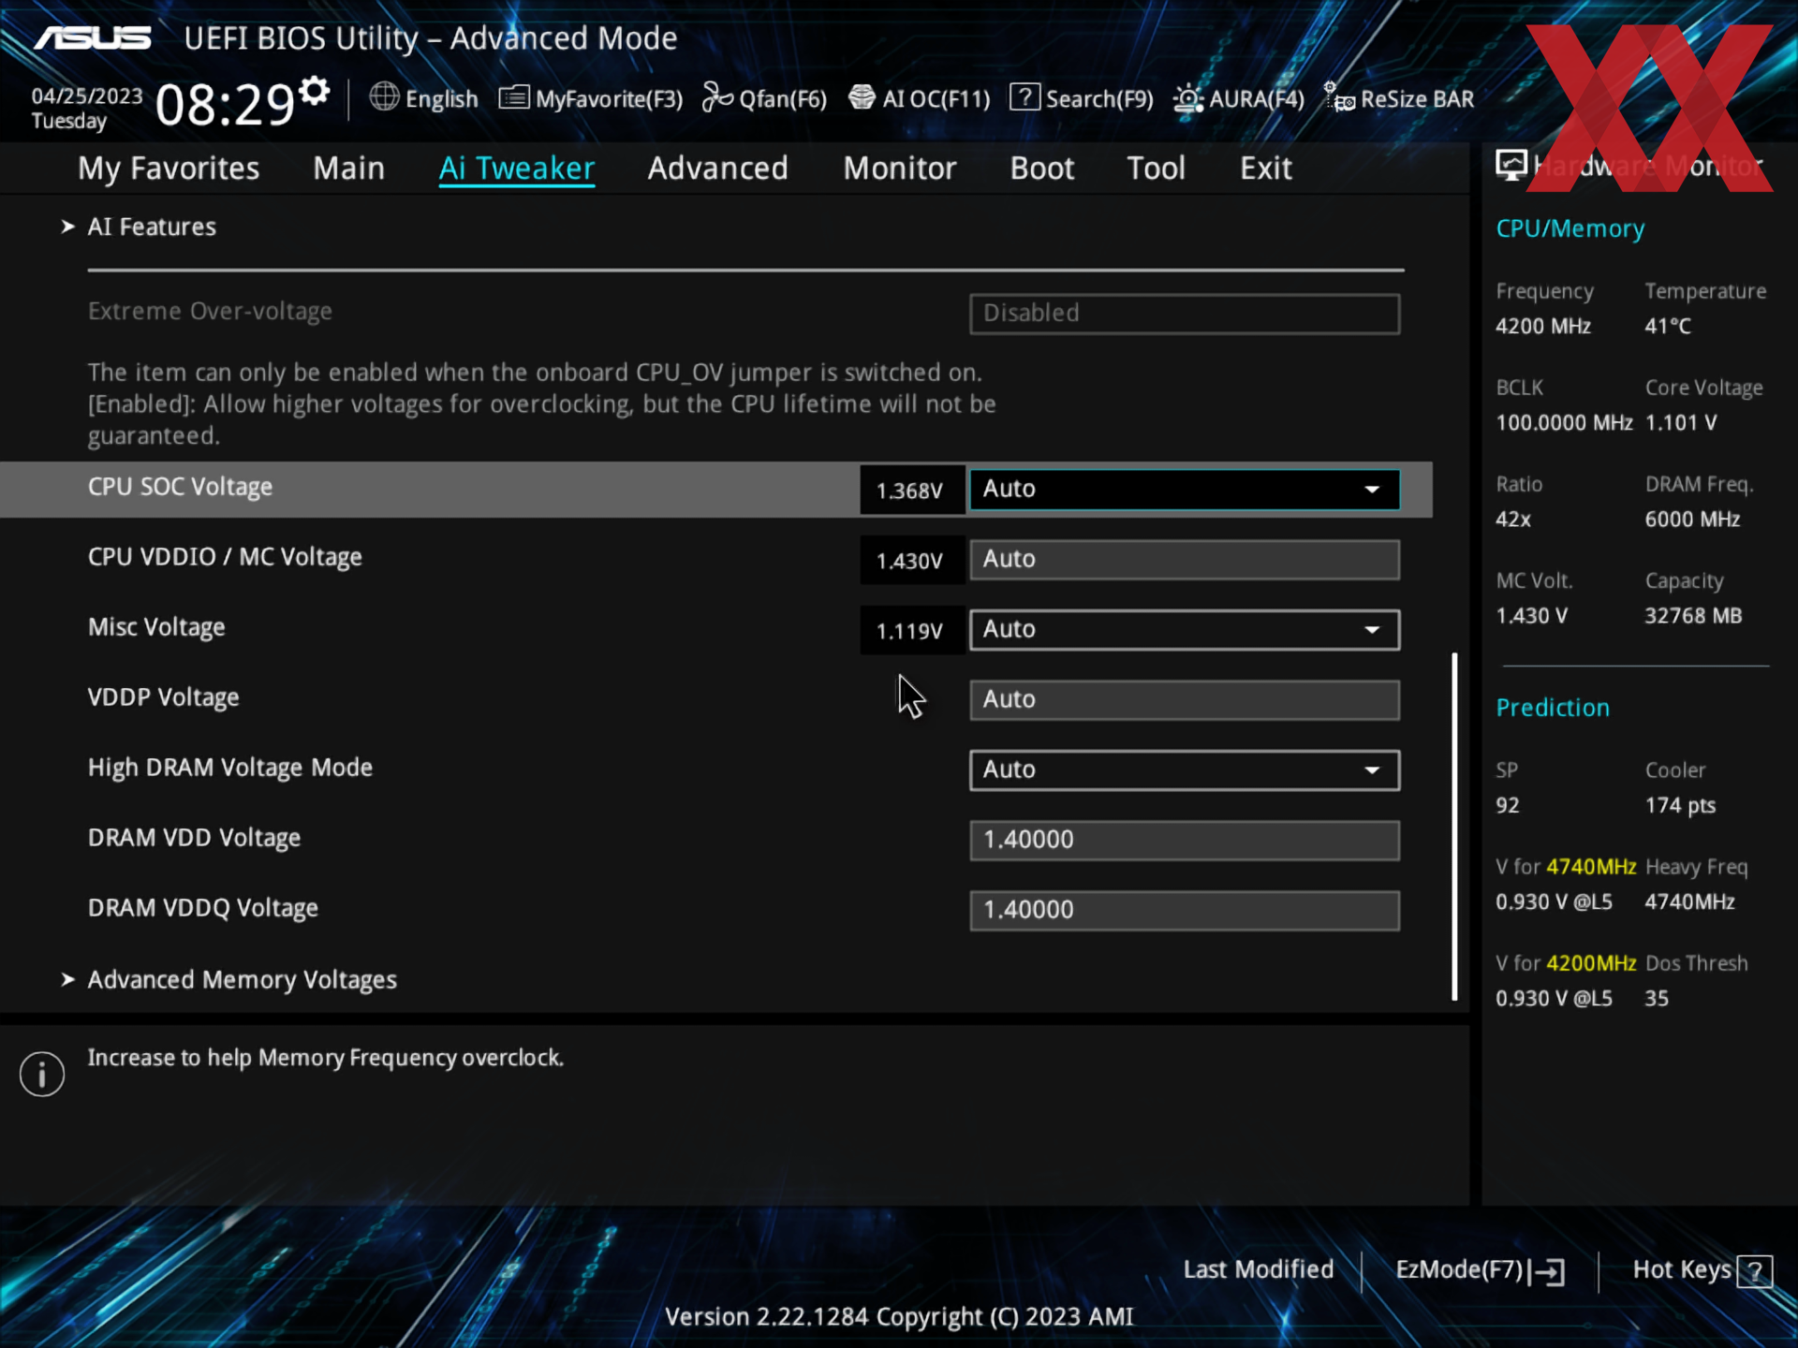Click the AURA light icon
The width and height of the screenshot is (1798, 1348).
1187,97
